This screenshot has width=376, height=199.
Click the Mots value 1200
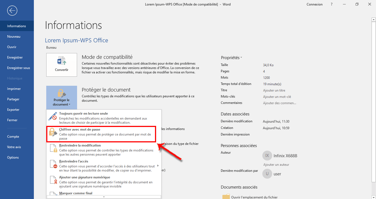click(x=266, y=78)
